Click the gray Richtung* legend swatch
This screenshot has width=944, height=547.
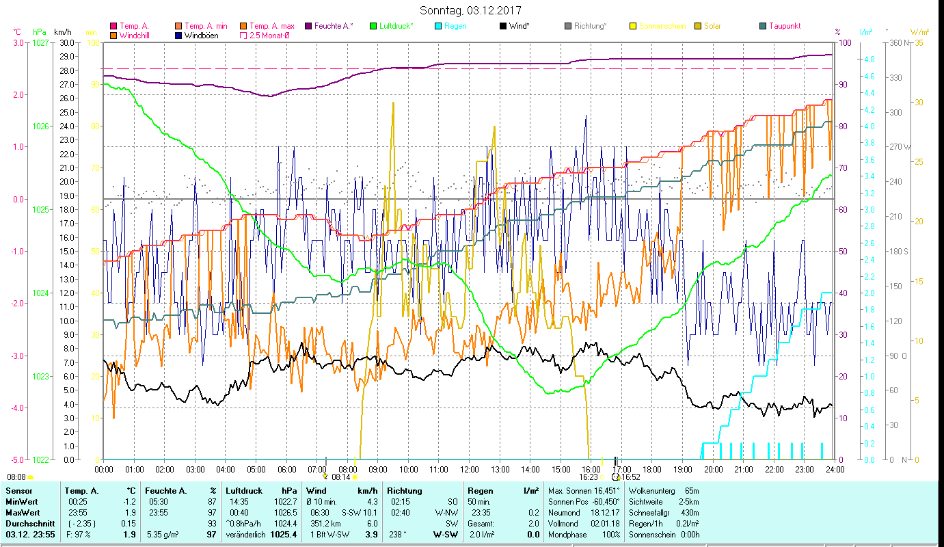568,26
